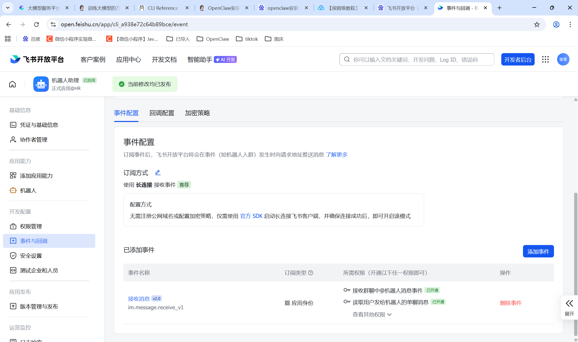The height and width of the screenshot is (342, 578).
Task: Click the 张军 user avatar
Action: coord(563,60)
